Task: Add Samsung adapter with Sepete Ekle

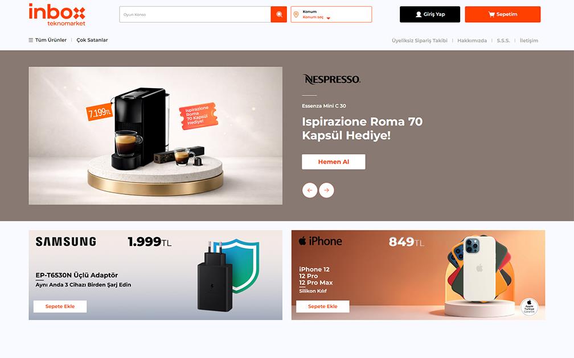Action: click(x=60, y=306)
